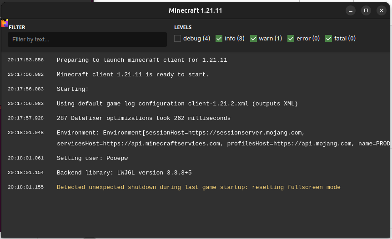
Task: Click the yellow 'Detected unexpected shutdown' warning line
Action: (x=198, y=187)
